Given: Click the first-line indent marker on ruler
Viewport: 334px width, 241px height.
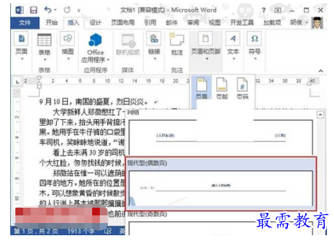Looking at the screenshot, I should click(39, 78).
